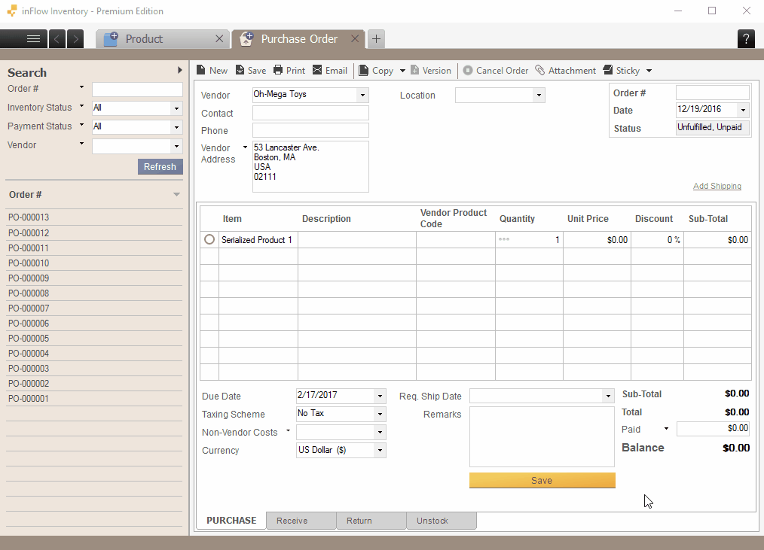This screenshot has width=764, height=550.
Task: Copy the purchase order
Action: [376, 71]
